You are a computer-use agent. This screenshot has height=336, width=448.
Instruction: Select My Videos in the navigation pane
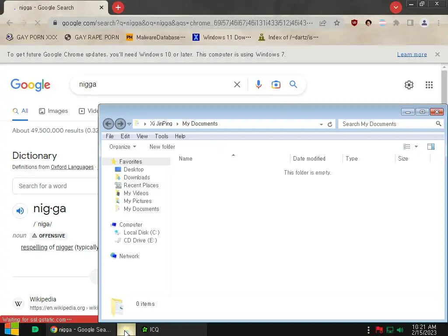coord(136,193)
